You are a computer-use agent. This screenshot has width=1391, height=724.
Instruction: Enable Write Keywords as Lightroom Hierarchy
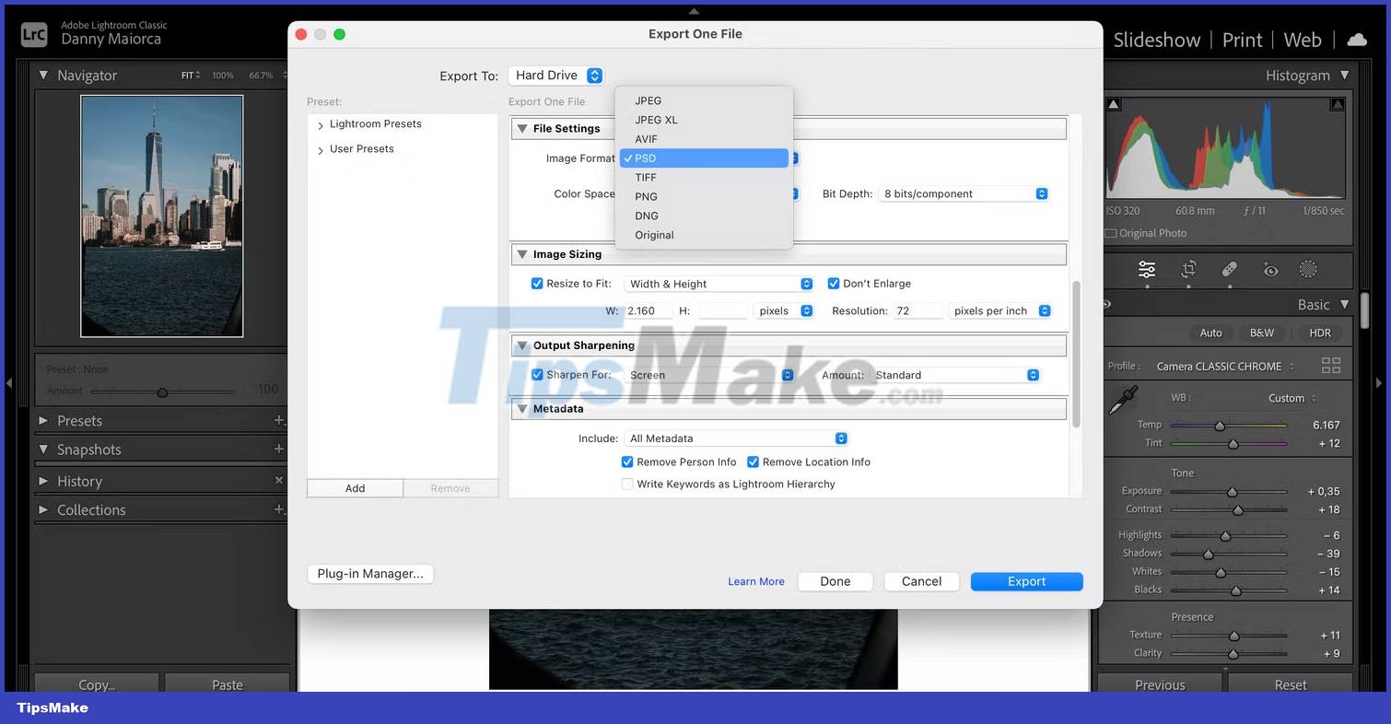click(627, 484)
